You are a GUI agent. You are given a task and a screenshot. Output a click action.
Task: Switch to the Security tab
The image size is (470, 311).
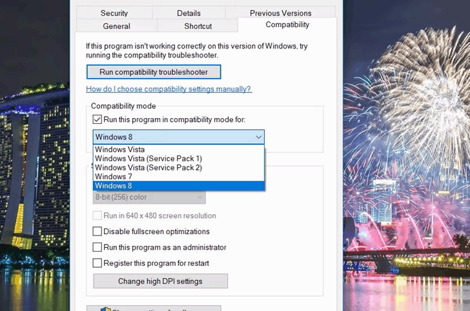(114, 13)
